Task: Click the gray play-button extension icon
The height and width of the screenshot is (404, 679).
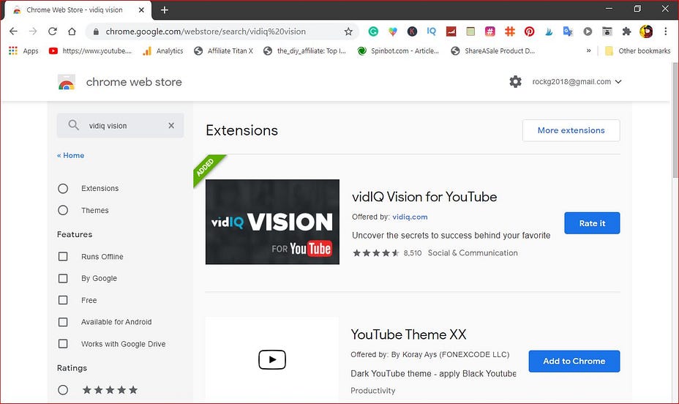Action: tap(588, 31)
